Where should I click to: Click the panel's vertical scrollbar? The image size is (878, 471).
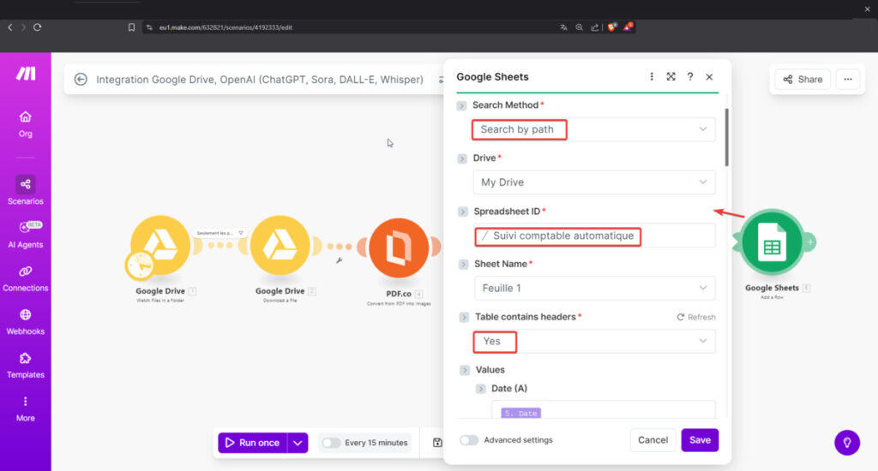coord(727,137)
